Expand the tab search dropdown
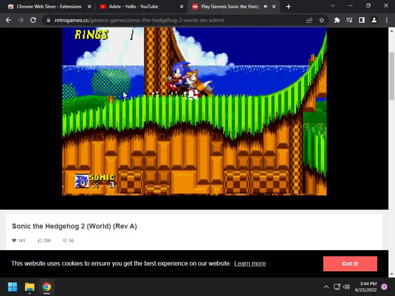 (x=333, y=5)
